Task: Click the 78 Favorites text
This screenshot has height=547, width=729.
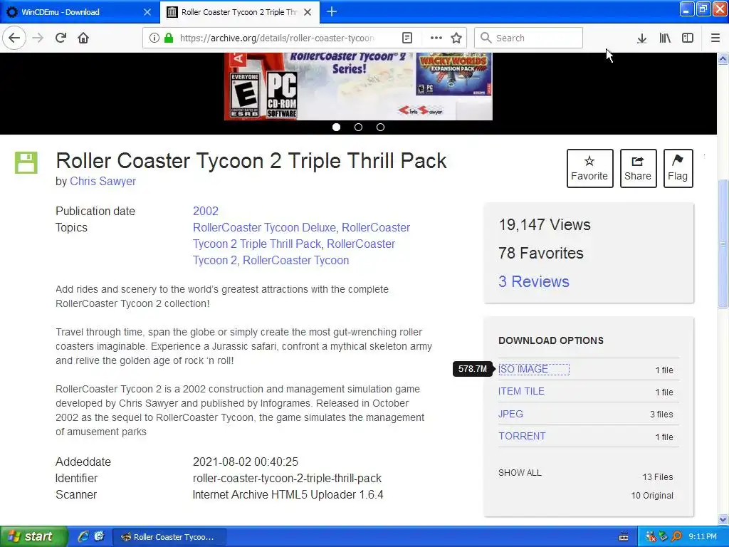Action: 541,253
